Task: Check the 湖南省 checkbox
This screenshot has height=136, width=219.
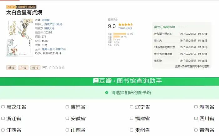Action: (196, 107)
